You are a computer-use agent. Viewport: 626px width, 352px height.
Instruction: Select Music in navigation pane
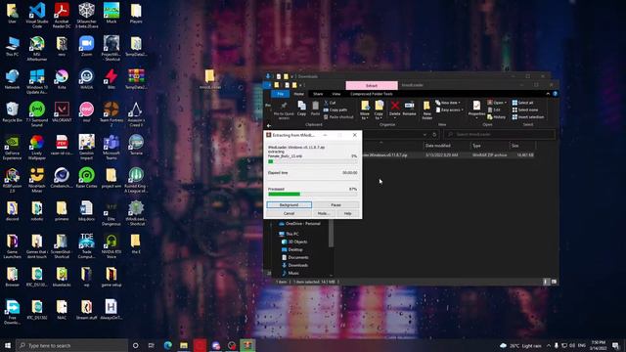(x=291, y=274)
